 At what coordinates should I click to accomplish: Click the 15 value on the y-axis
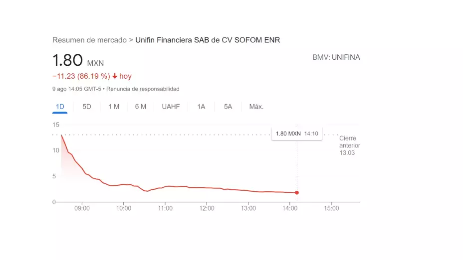tap(56, 125)
